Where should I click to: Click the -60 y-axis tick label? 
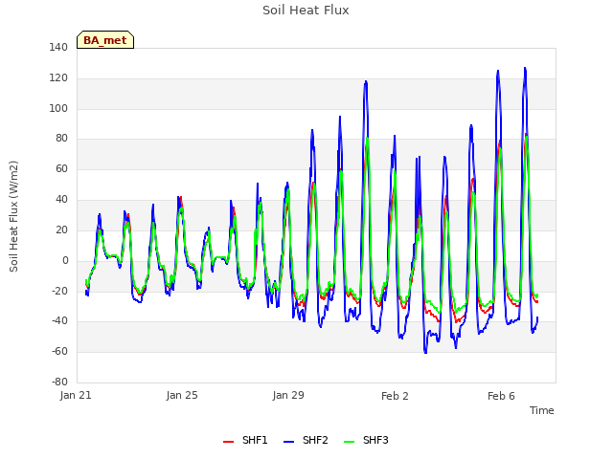tap(59, 351)
